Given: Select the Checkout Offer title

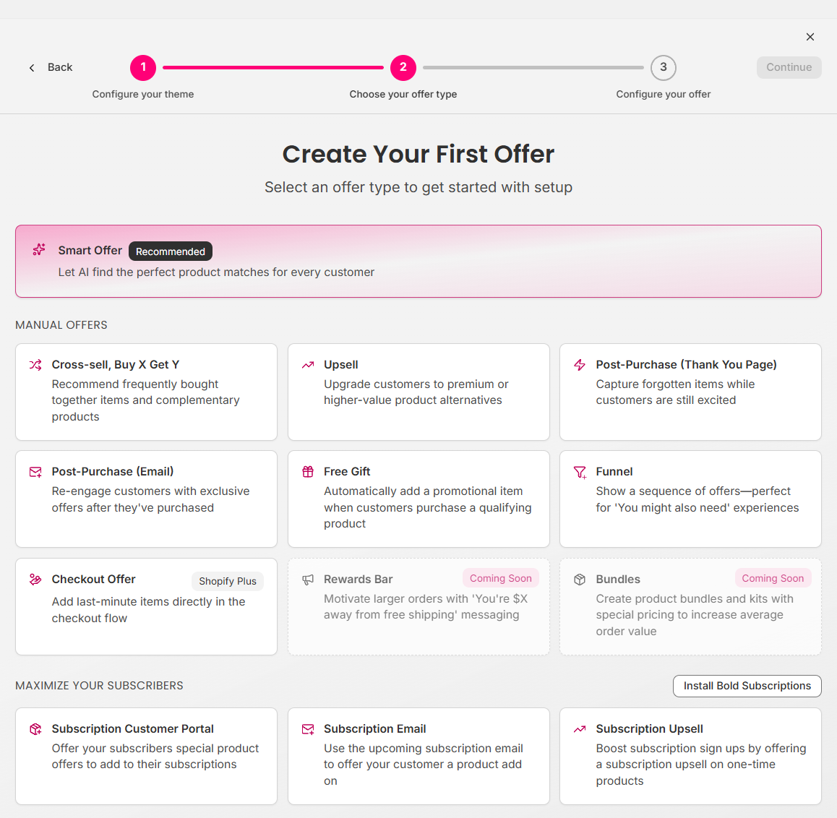Looking at the screenshot, I should [x=93, y=579].
